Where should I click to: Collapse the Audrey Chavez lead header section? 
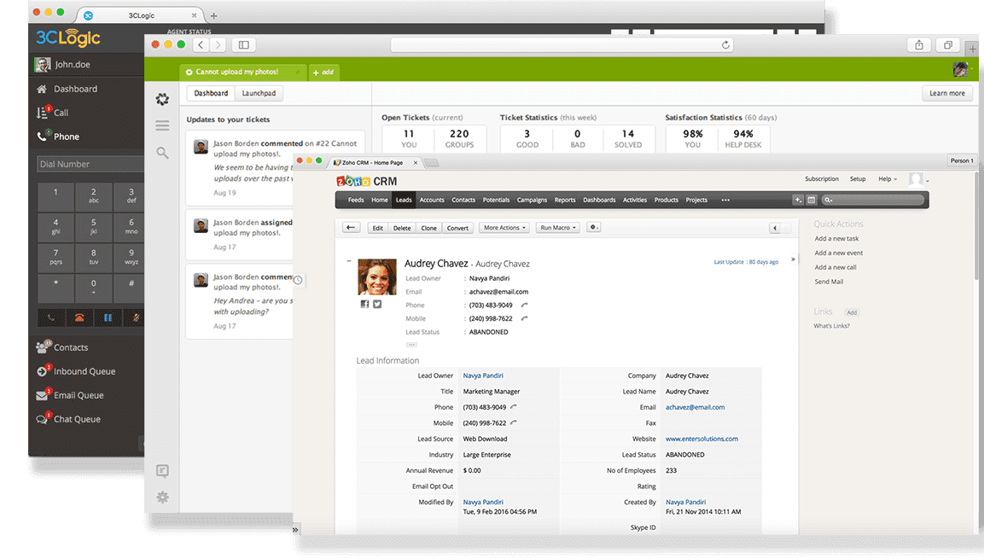pyautogui.click(x=347, y=262)
